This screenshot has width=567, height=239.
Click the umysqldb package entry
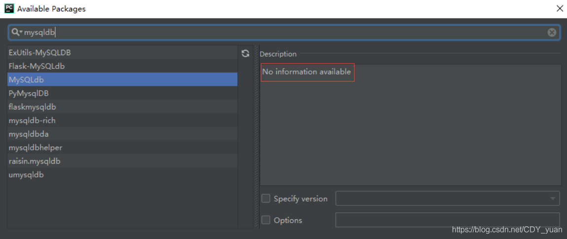[x=26, y=175]
